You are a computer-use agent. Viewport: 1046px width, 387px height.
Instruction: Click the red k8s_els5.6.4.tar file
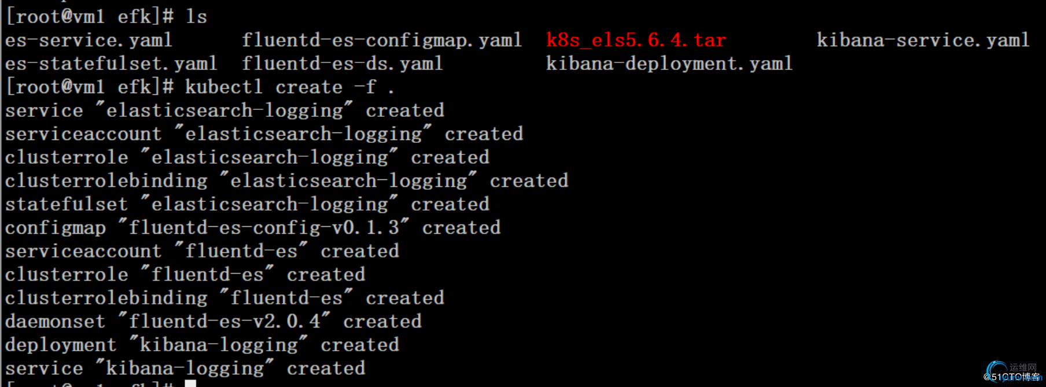(x=636, y=40)
